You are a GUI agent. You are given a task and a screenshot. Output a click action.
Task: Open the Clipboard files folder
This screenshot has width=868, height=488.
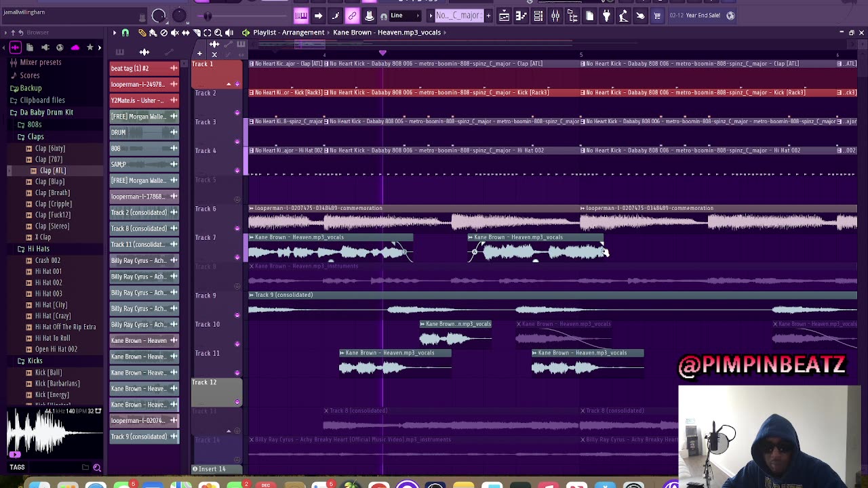[x=38, y=100]
